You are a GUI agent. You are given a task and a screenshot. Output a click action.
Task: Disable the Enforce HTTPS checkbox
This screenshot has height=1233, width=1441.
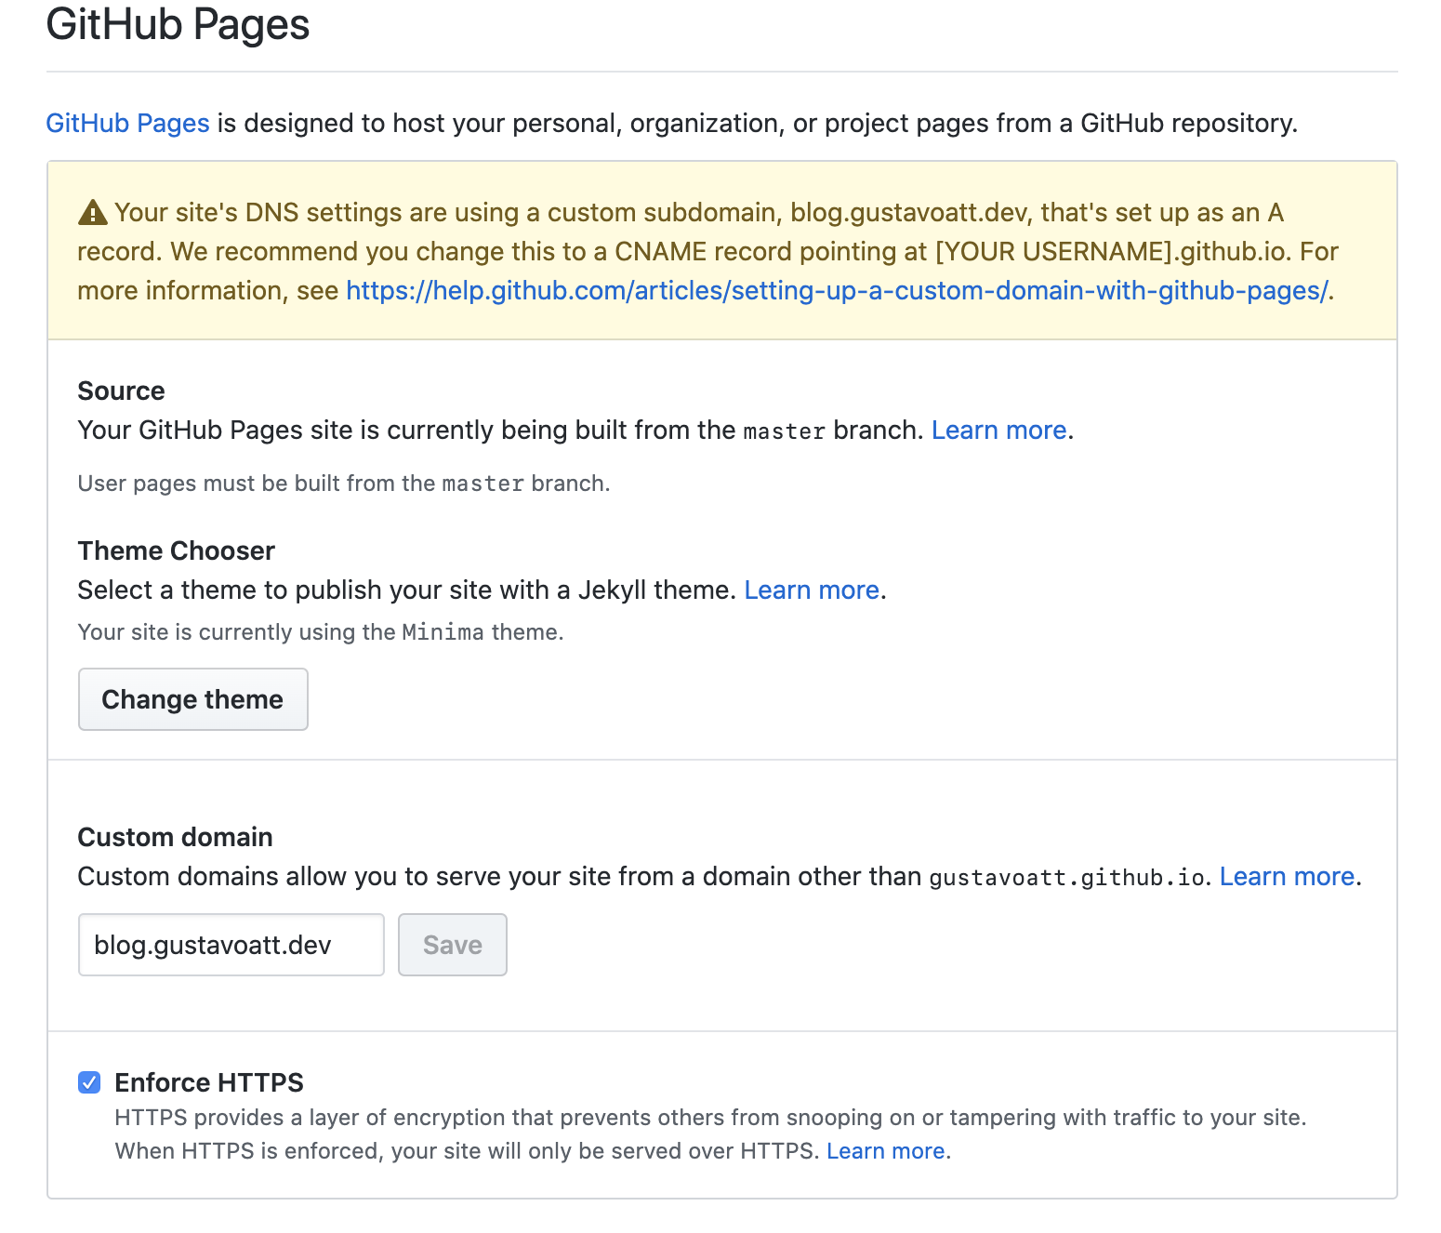[x=88, y=1081]
